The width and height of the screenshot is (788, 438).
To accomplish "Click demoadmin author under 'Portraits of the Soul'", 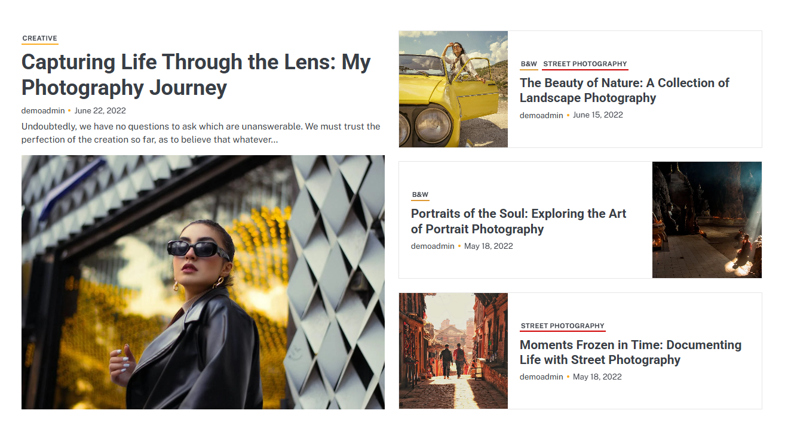I will pyautogui.click(x=433, y=246).
